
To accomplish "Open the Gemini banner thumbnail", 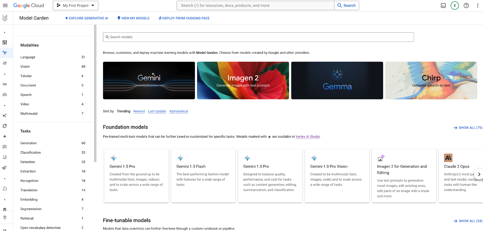I will 149,81.
